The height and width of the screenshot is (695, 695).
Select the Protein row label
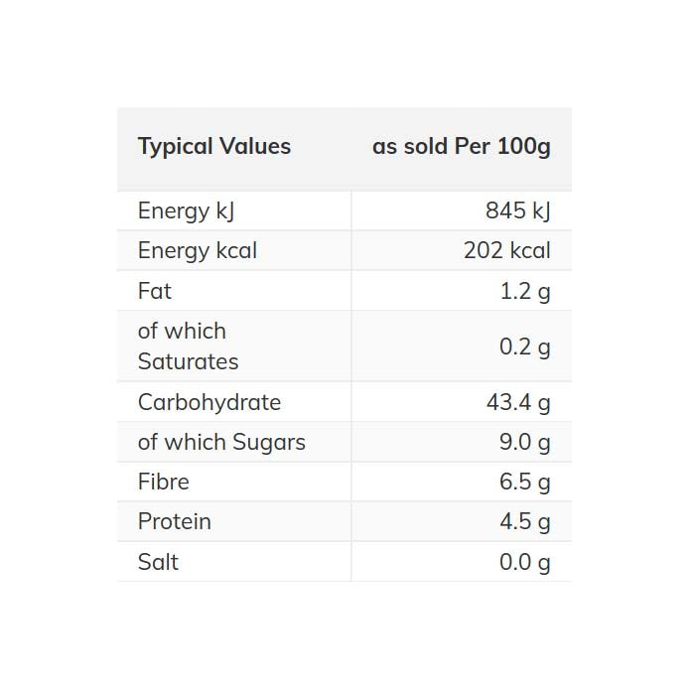click(x=175, y=521)
